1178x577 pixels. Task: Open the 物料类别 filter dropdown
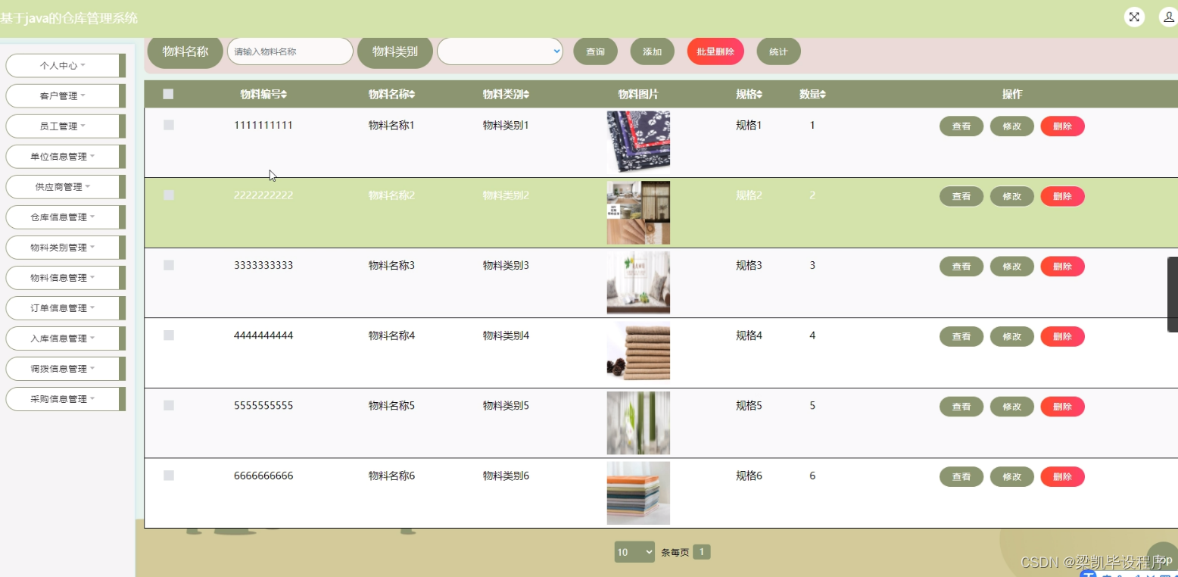pos(500,51)
